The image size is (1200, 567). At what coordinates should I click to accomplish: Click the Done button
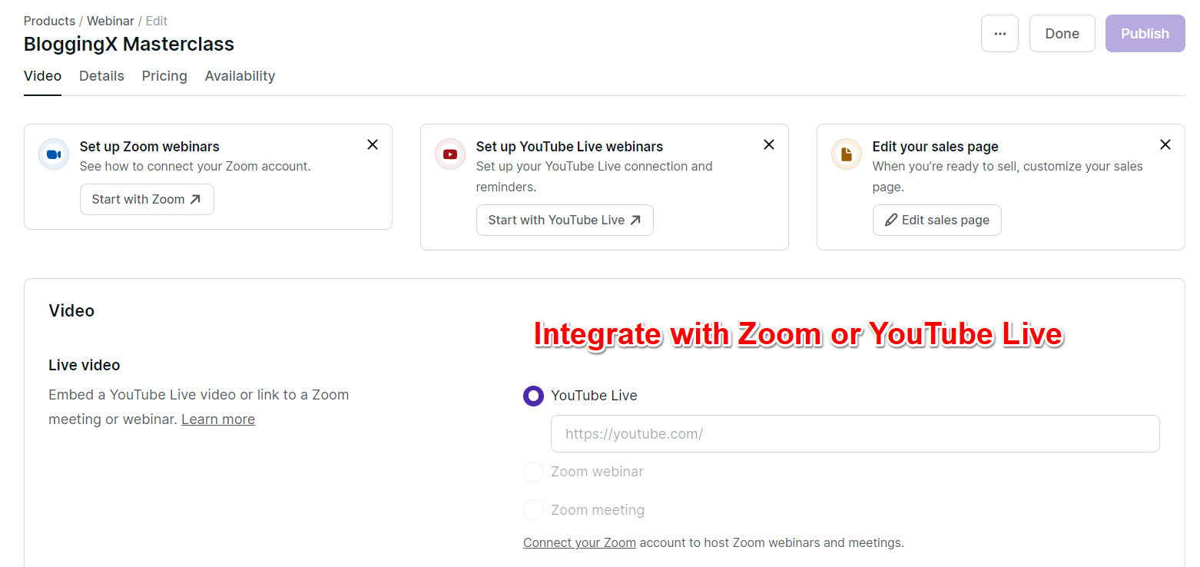1062,33
